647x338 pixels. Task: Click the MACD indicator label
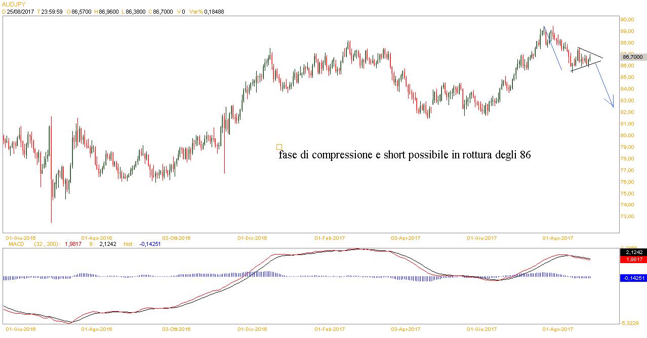pyautogui.click(x=14, y=244)
